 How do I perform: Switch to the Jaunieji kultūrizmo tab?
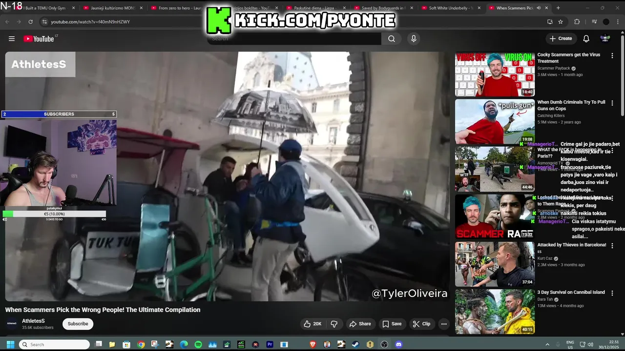[x=113, y=8]
